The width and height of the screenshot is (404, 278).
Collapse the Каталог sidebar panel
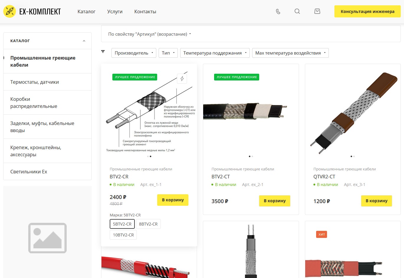(x=84, y=41)
